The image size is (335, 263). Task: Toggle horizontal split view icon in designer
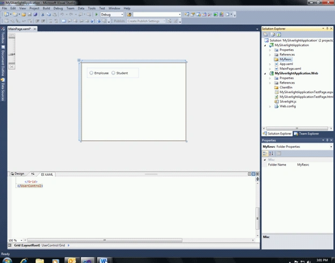point(253,174)
